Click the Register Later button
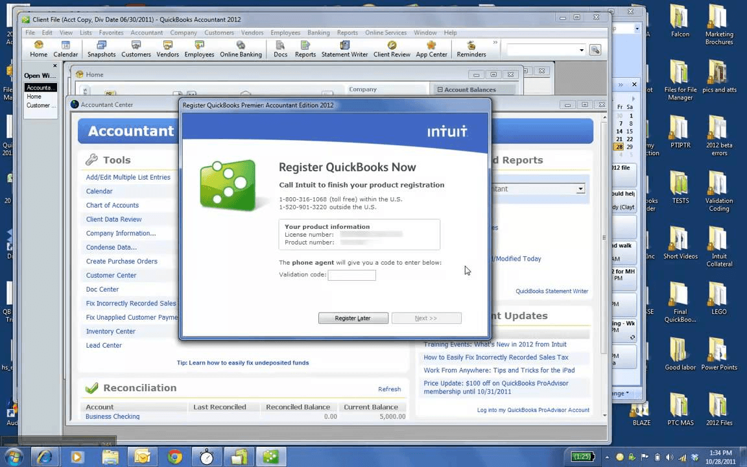 tap(353, 318)
